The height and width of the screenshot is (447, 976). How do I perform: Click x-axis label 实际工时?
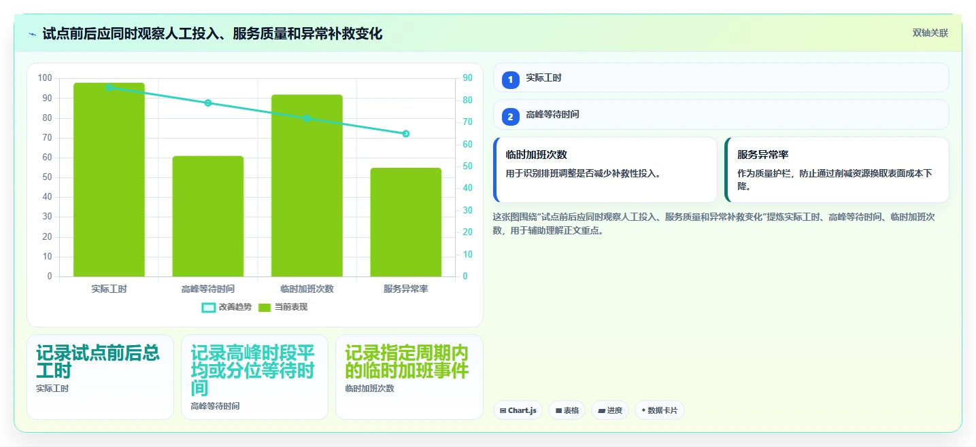[109, 289]
